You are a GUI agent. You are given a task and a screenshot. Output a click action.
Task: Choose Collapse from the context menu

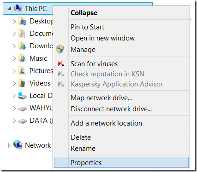[x=121, y=13]
